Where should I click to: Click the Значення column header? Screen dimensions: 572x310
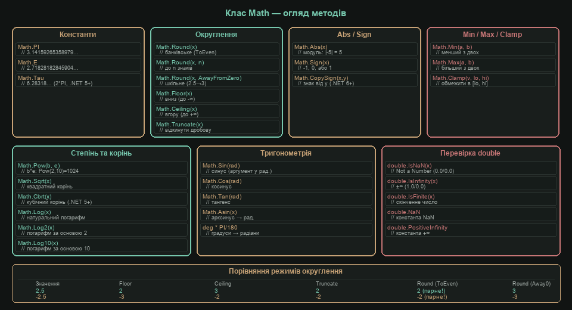[48, 284]
